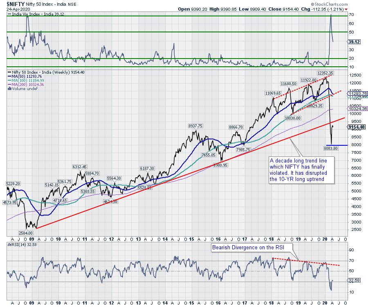Click the $NIFTY ticker symbol title
This screenshot has width=368, height=307.
(x=16, y=4)
